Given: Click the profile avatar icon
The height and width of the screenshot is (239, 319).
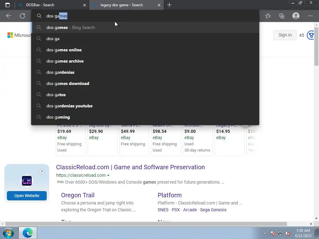Looking at the screenshot, I should (x=296, y=16).
